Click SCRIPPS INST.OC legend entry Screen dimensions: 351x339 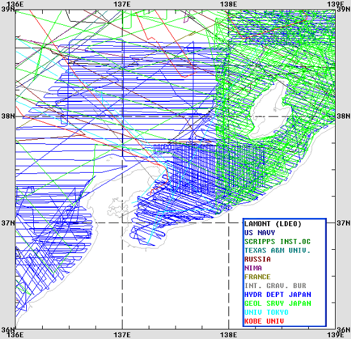point(278,242)
